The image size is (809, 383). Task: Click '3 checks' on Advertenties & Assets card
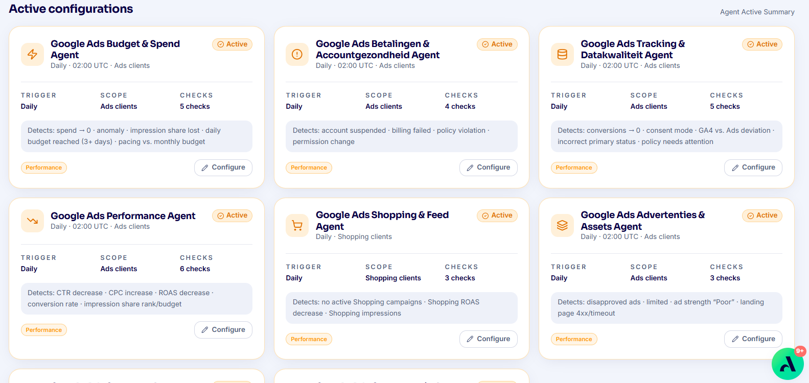click(x=725, y=278)
